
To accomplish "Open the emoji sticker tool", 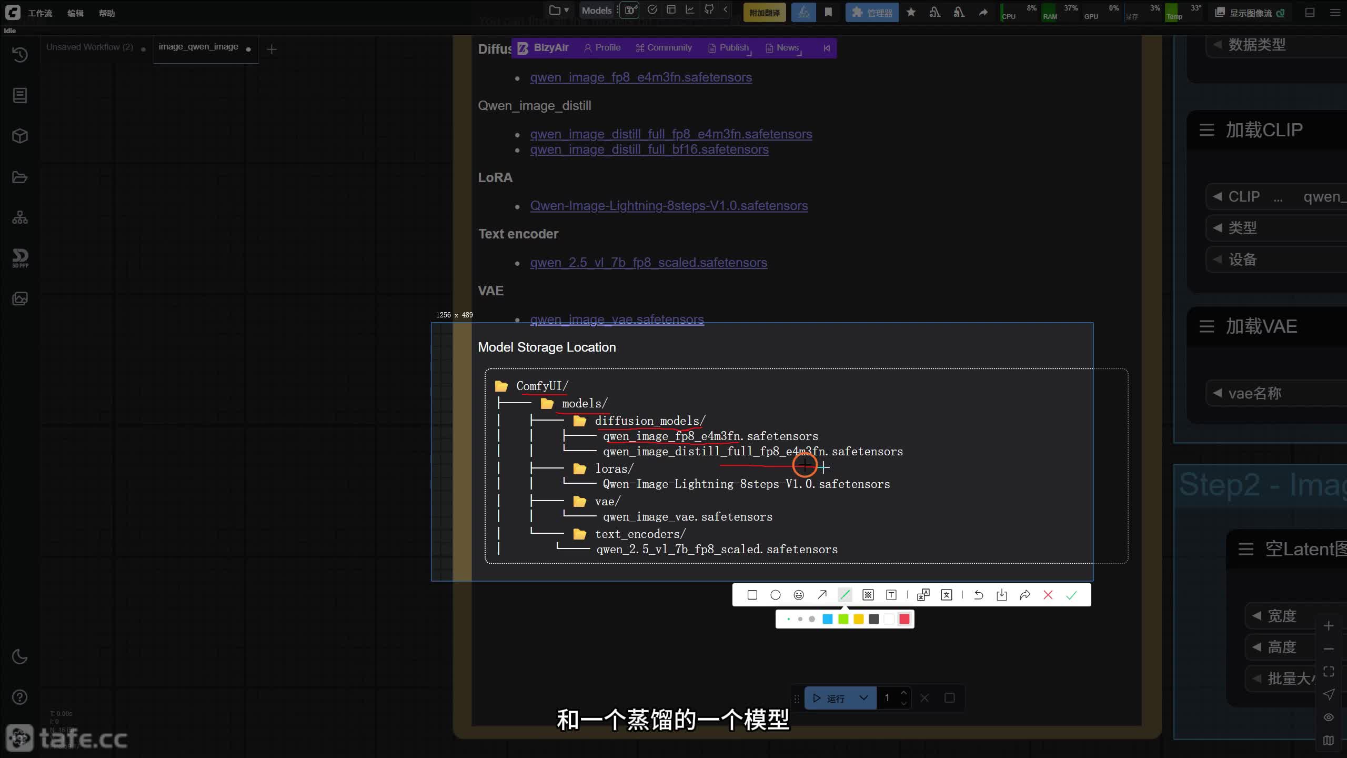I will click(798, 595).
